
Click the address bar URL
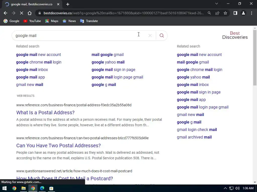pyautogui.click(x=123, y=13)
